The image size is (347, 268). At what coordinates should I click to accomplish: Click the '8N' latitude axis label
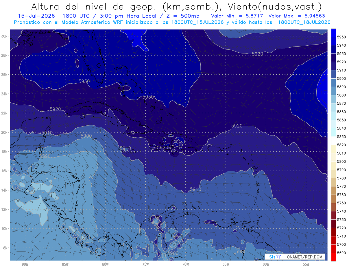tap(5, 248)
